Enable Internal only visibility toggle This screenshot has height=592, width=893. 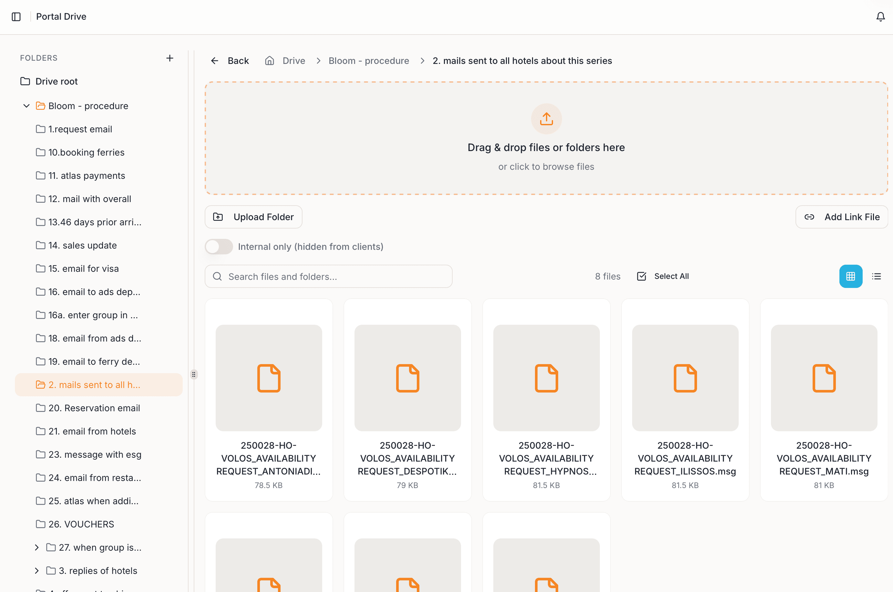pyautogui.click(x=219, y=246)
